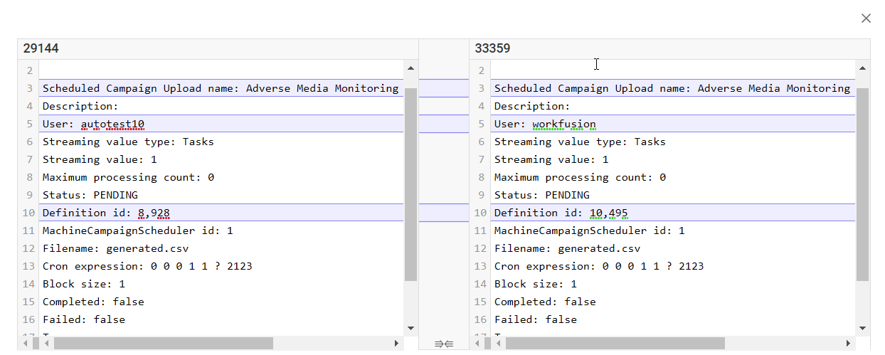Click Completed: false in 33359 pane

[545, 302]
